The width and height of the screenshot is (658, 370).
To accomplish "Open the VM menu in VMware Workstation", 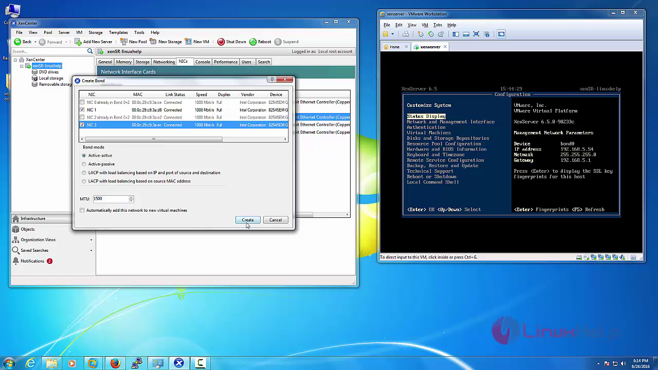I will click(425, 25).
